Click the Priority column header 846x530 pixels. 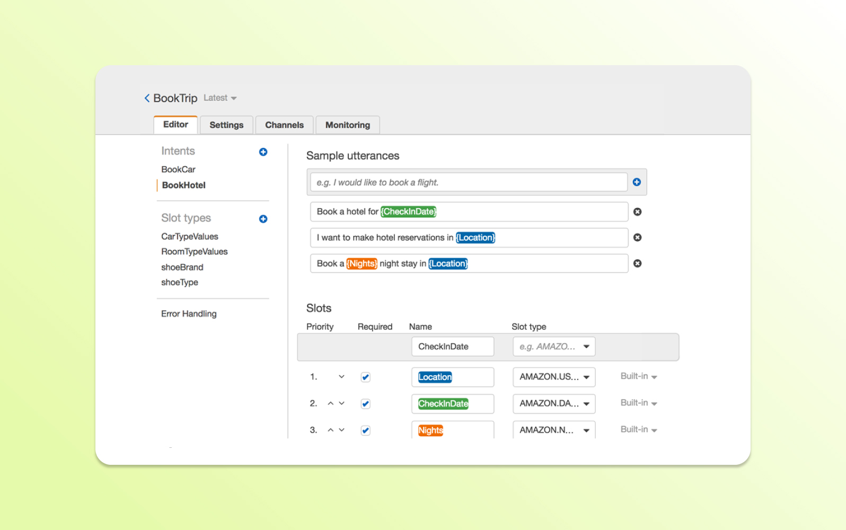(x=320, y=327)
